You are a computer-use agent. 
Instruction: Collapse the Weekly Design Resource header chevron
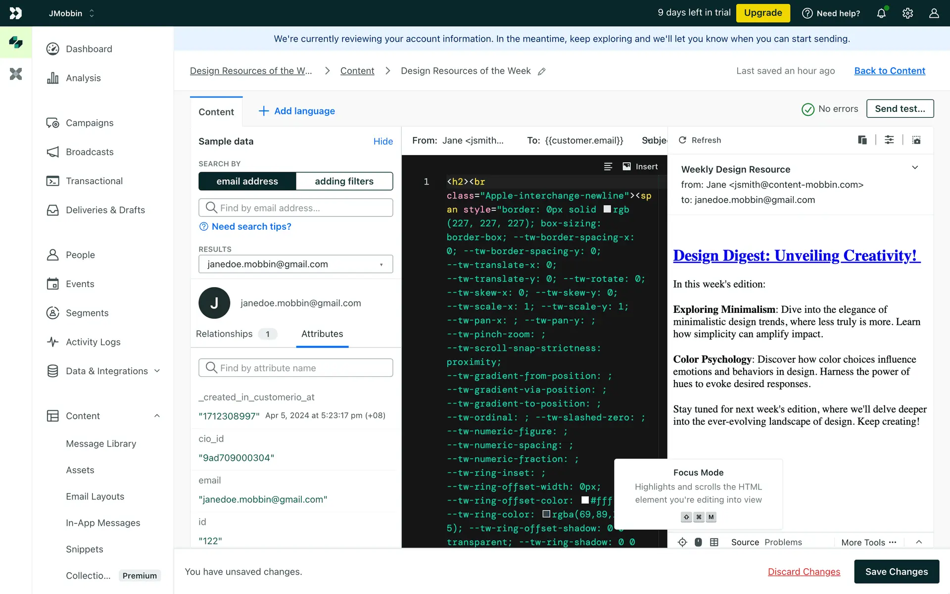pos(915,168)
